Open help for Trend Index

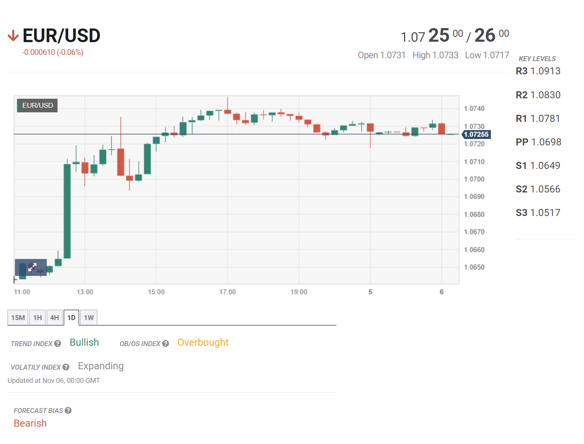coord(58,344)
